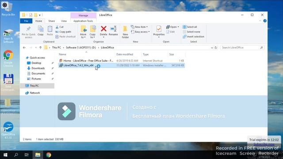Click the Rename icon
Image resolution: width=283 pixels, height=159 pixels.
(x=114, y=29)
